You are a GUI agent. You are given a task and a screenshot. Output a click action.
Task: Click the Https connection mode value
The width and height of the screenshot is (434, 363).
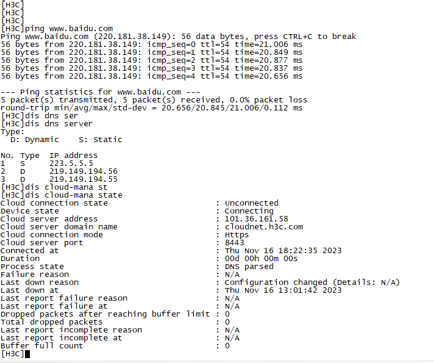(x=237, y=235)
